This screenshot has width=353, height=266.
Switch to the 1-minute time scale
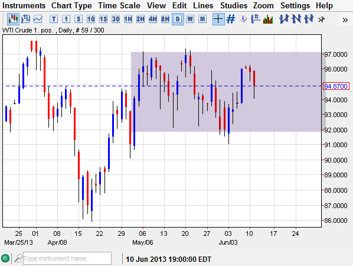pos(66,19)
